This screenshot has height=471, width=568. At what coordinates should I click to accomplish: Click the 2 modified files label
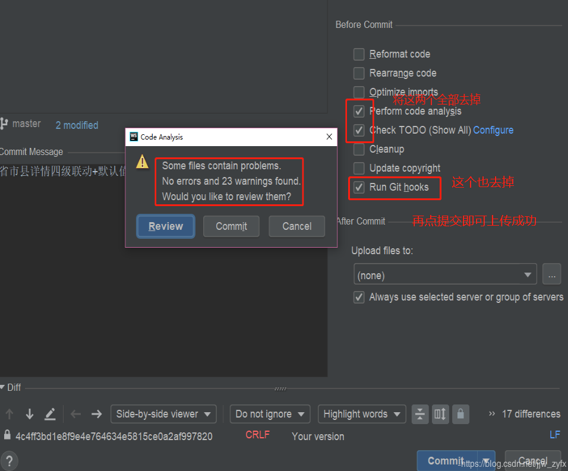76,125
